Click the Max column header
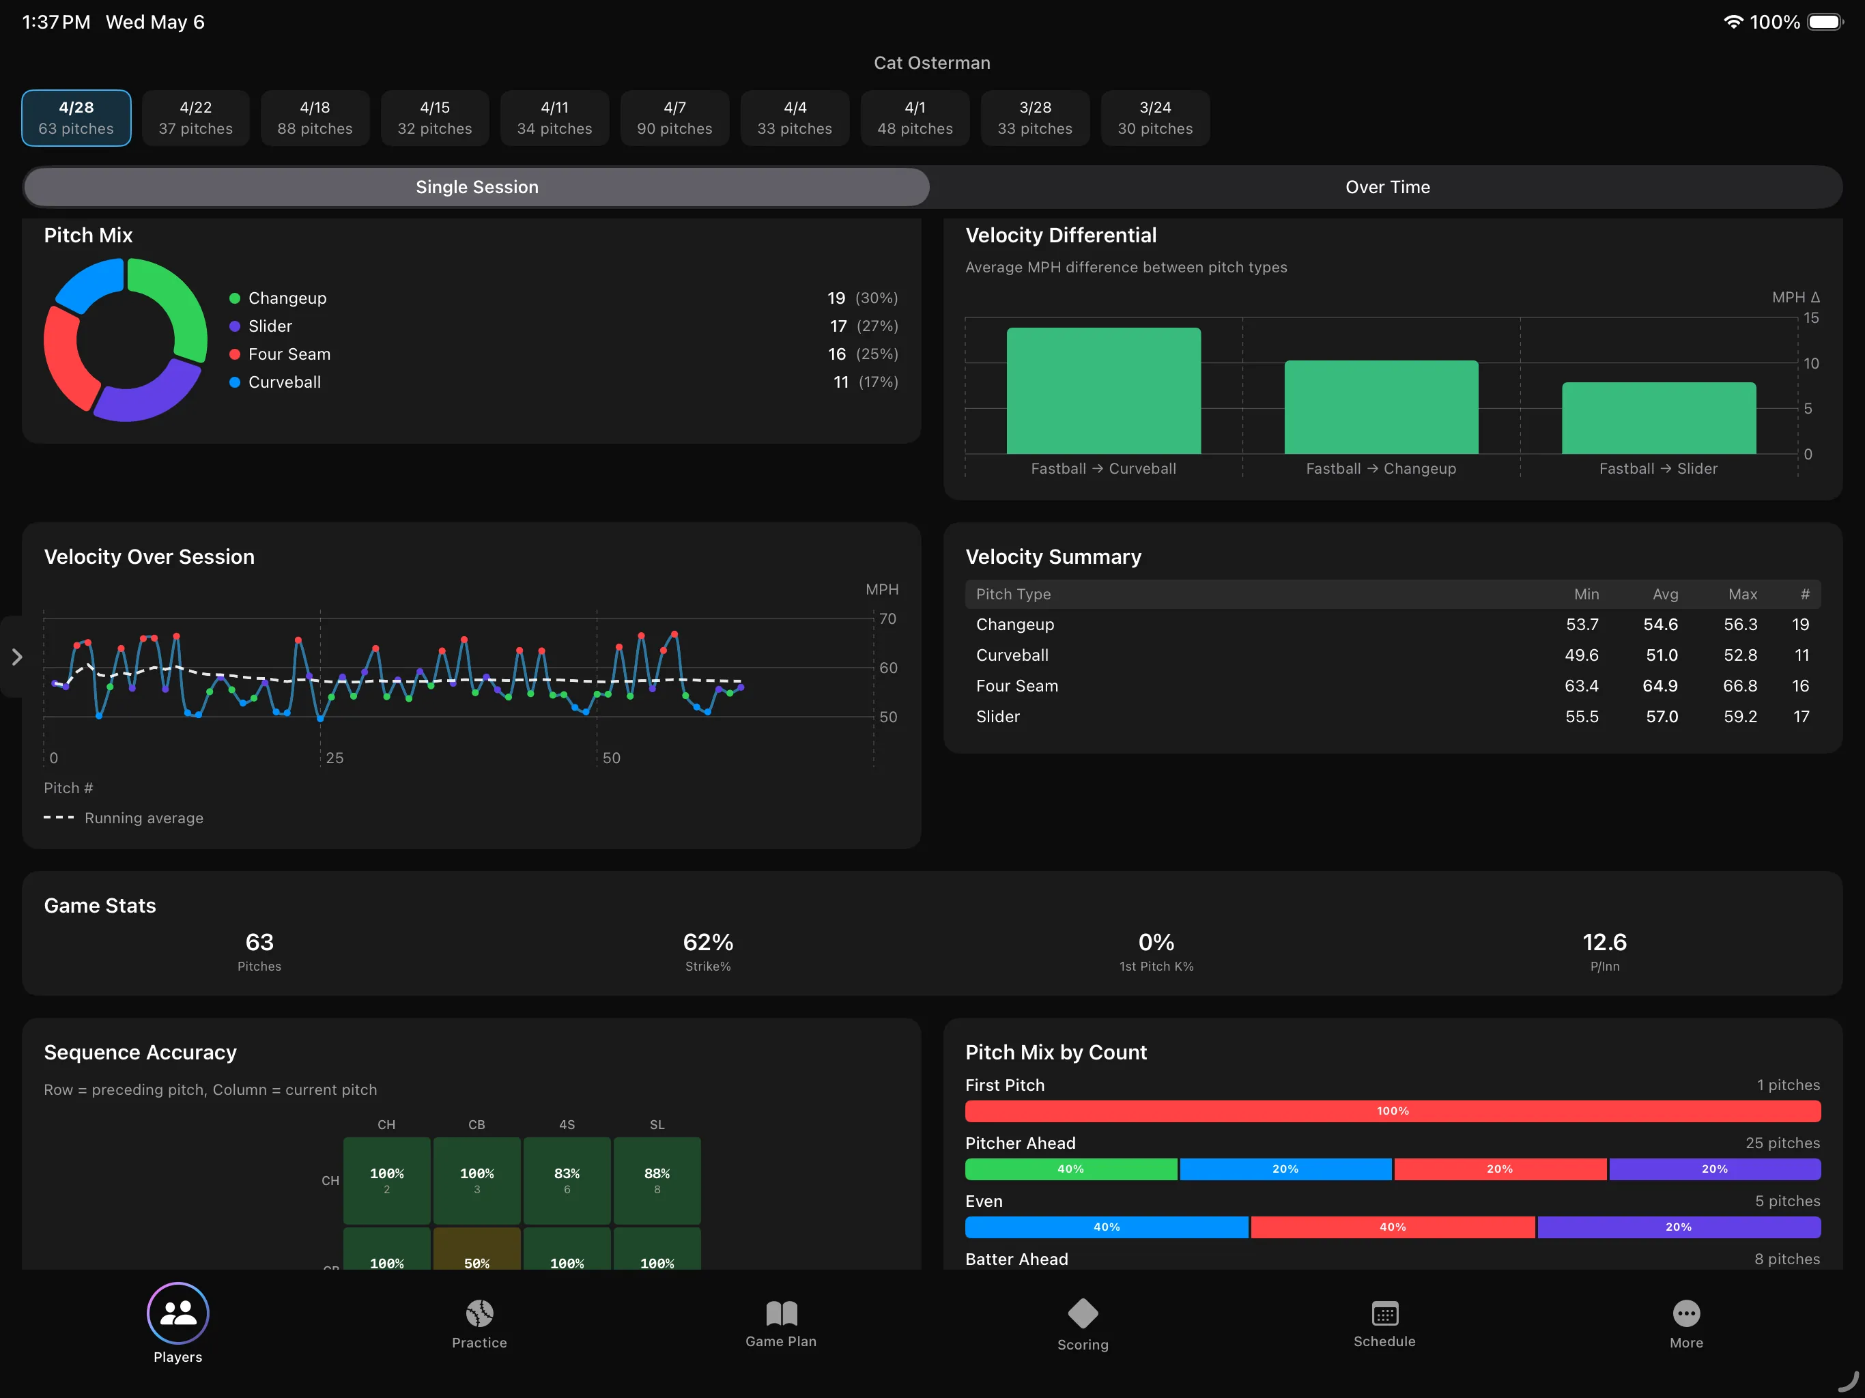This screenshot has width=1865, height=1398. coord(1743,595)
